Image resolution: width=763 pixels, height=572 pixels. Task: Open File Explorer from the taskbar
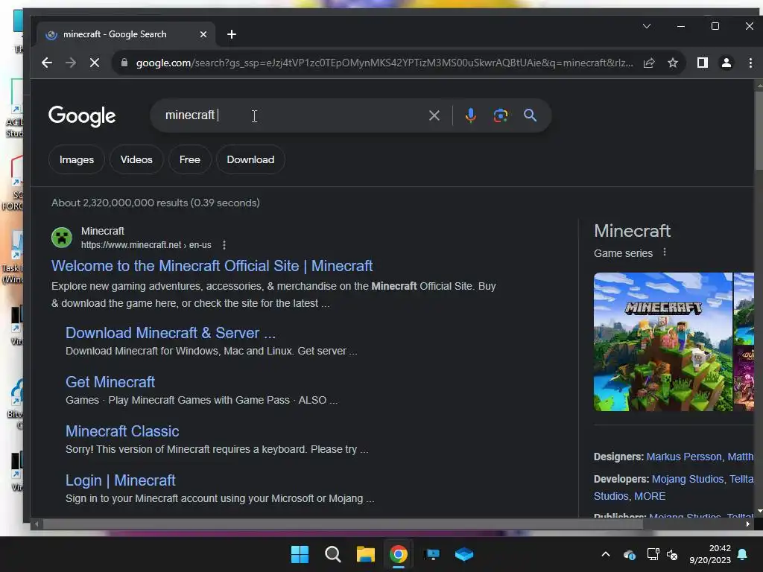(x=365, y=554)
